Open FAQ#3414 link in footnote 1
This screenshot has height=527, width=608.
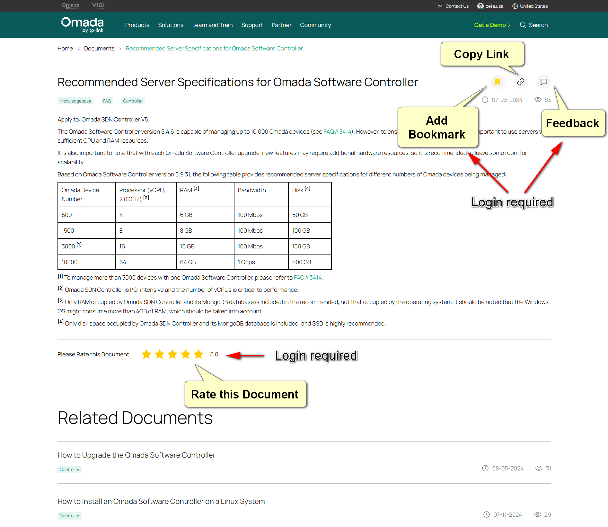click(308, 278)
